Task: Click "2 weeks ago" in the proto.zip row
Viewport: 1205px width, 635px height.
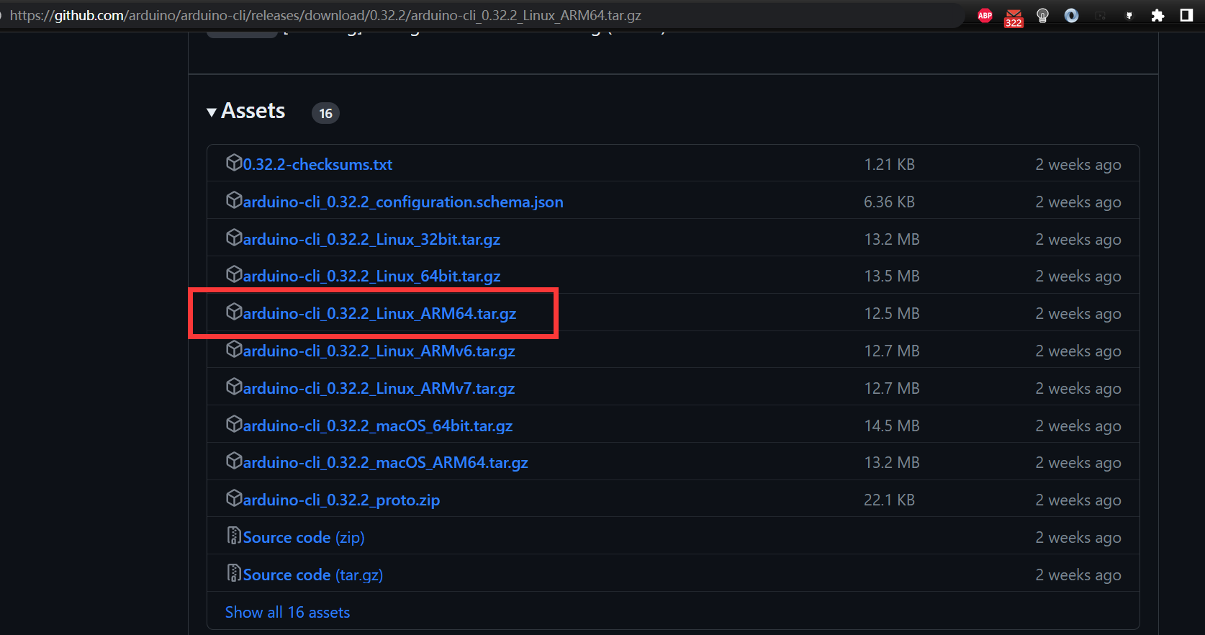Action: (x=1078, y=500)
